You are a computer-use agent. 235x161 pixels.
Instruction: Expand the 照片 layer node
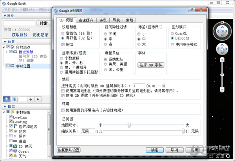coord(7,136)
